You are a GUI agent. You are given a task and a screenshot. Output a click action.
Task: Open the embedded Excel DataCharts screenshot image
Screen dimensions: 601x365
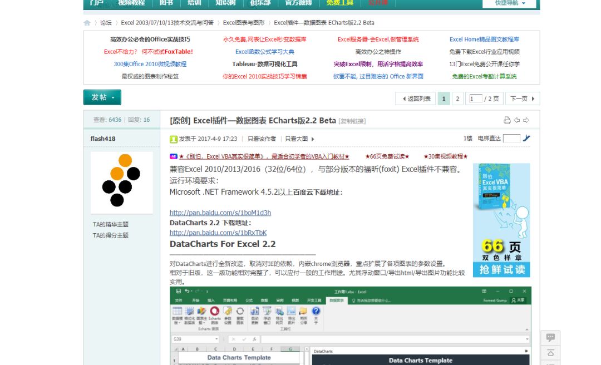[351, 326]
